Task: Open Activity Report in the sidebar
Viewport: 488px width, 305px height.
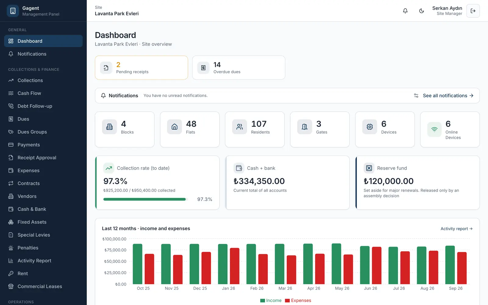Action: click(43, 261)
